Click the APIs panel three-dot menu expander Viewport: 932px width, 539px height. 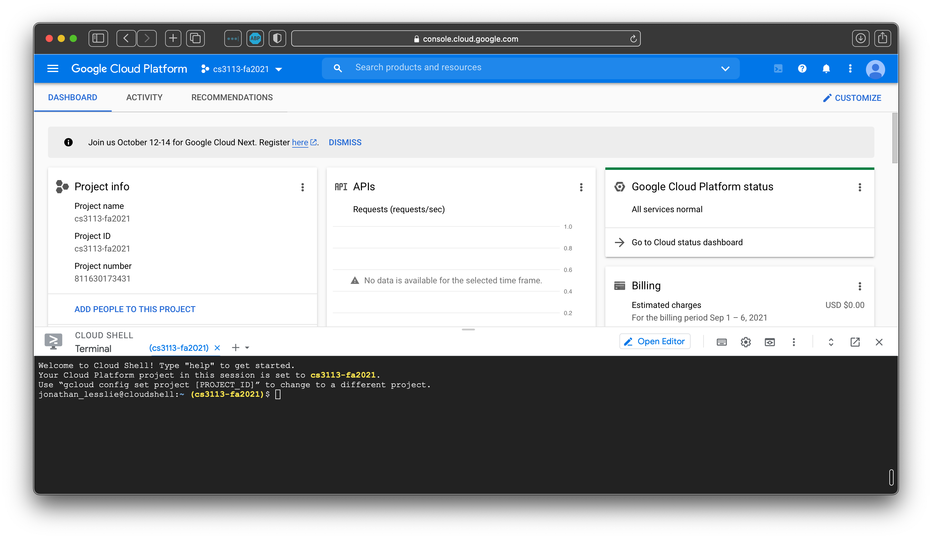click(x=581, y=187)
